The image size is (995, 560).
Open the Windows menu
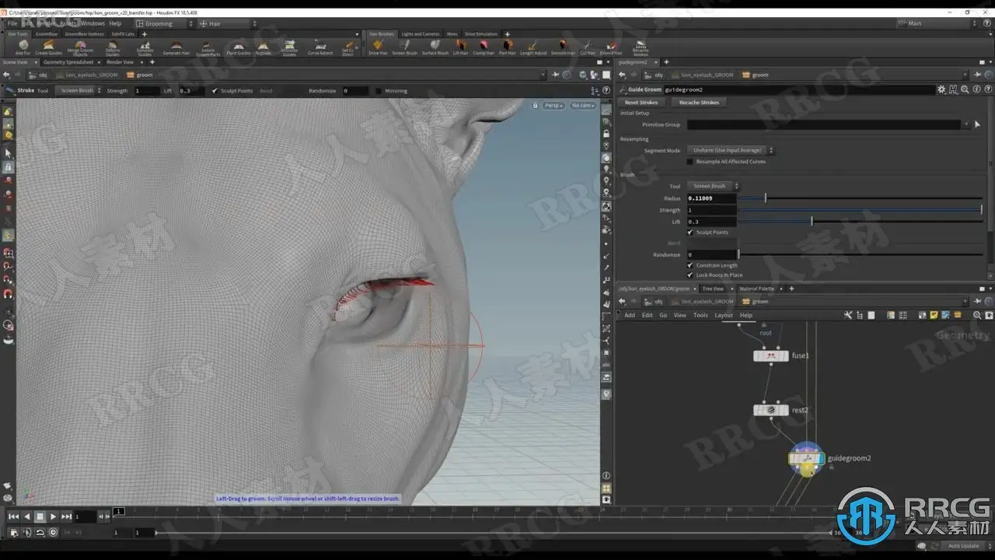tap(92, 23)
